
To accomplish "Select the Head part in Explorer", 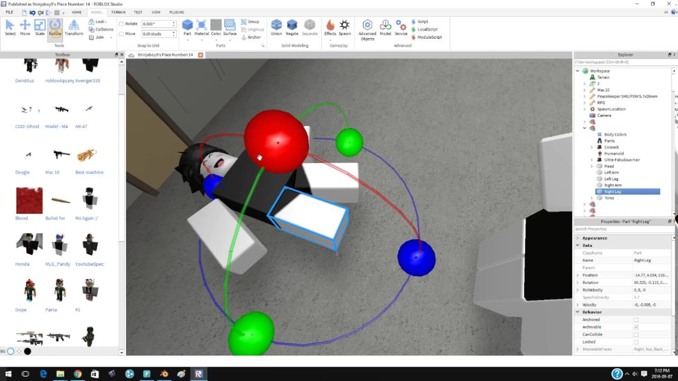I will point(609,166).
